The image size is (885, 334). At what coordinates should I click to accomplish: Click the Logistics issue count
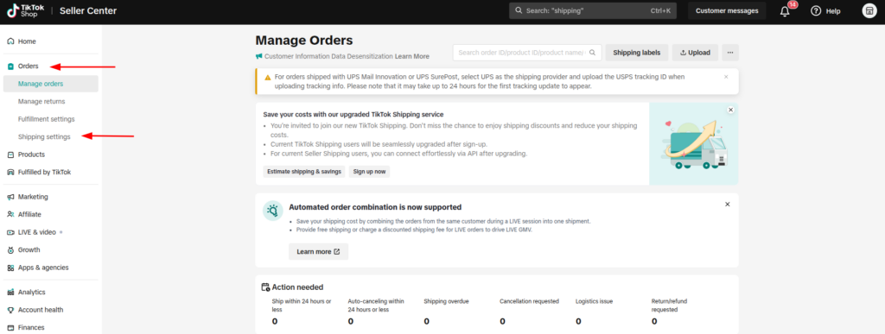578,321
